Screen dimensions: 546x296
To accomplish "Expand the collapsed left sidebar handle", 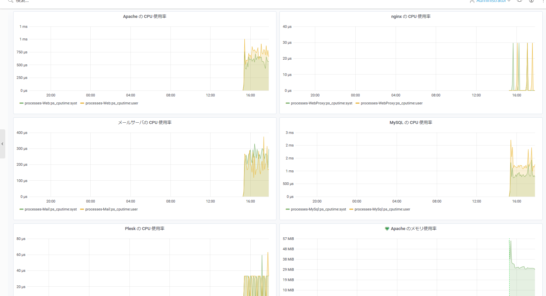I will (x=2, y=144).
